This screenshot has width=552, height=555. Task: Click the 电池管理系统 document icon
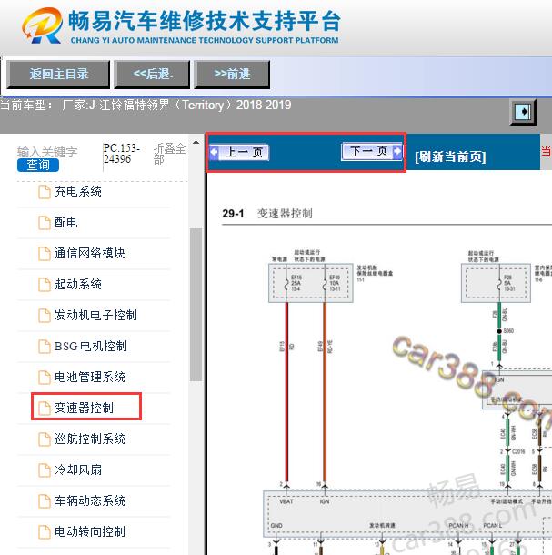[x=45, y=377]
